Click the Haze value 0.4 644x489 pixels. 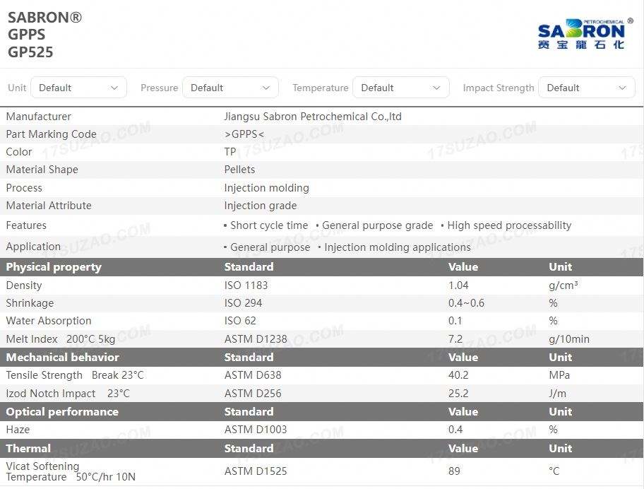click(x=455, y=430)
